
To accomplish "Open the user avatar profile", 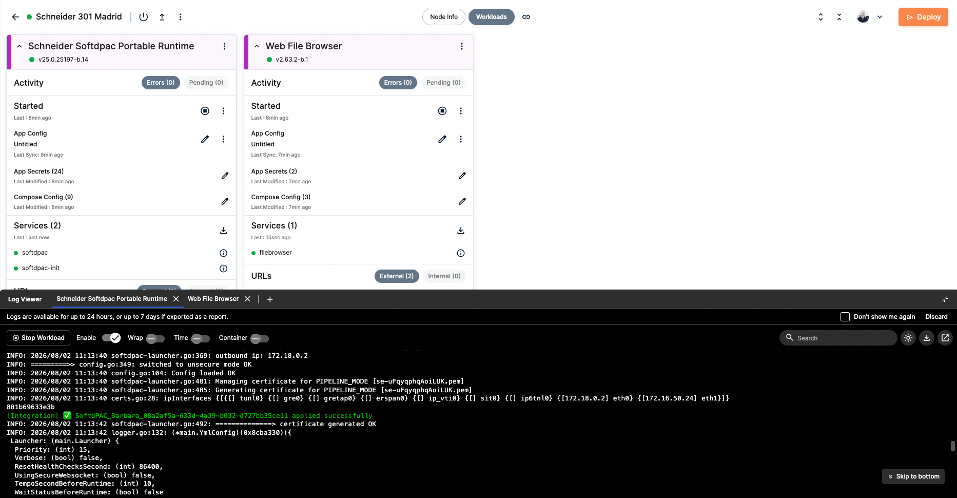I will (863, 17).
